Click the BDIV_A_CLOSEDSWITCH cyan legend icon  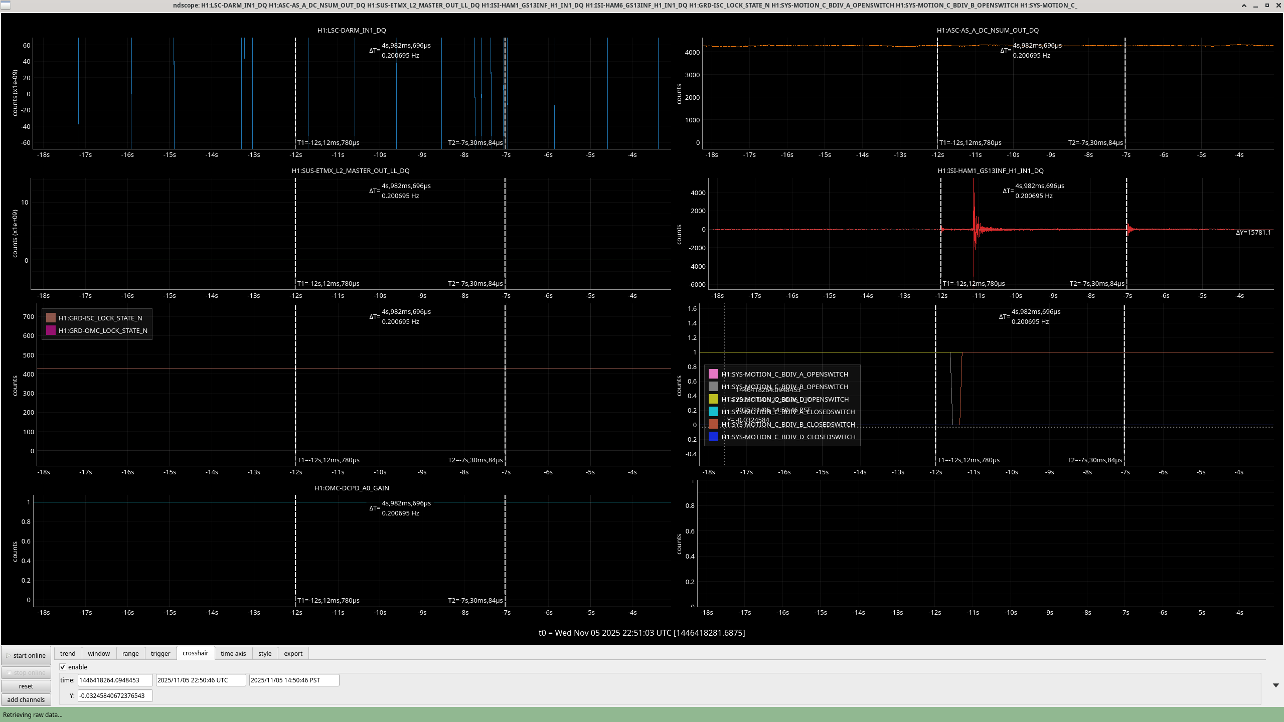pos(713,412)
